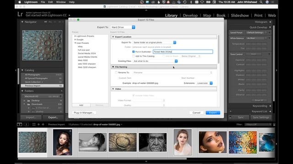Click Sync Settings button in right panel
Screen dimensions: 293x164
pyautogui.click(x=261, y=118)
